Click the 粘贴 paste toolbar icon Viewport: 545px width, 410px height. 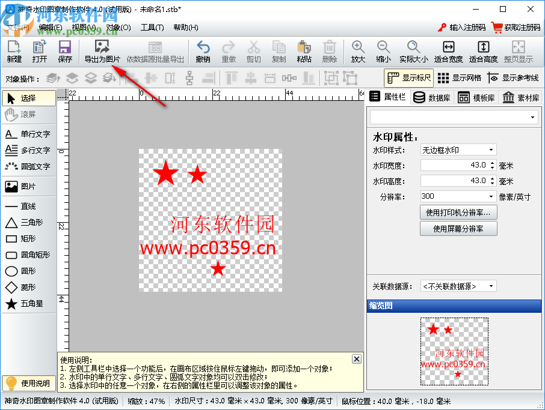304,51
